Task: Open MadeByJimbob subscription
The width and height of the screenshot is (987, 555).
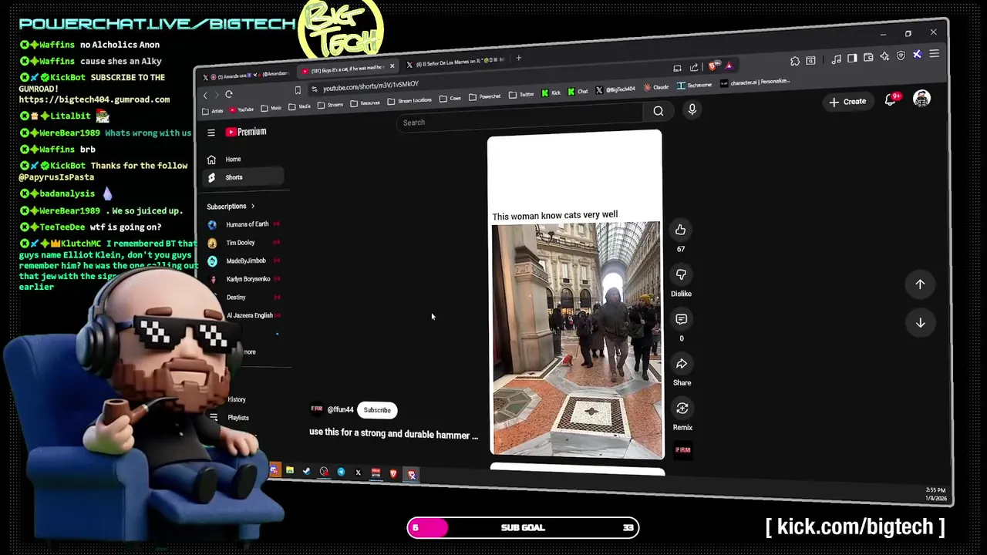Action: 244,261
